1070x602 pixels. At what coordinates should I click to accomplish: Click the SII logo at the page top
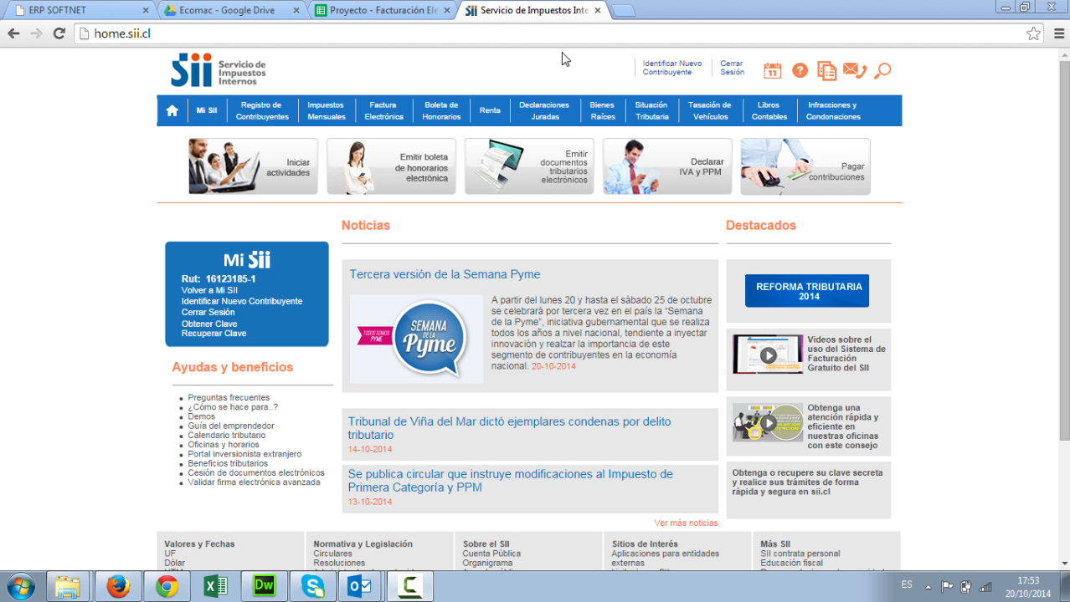(x=219, y=70)
